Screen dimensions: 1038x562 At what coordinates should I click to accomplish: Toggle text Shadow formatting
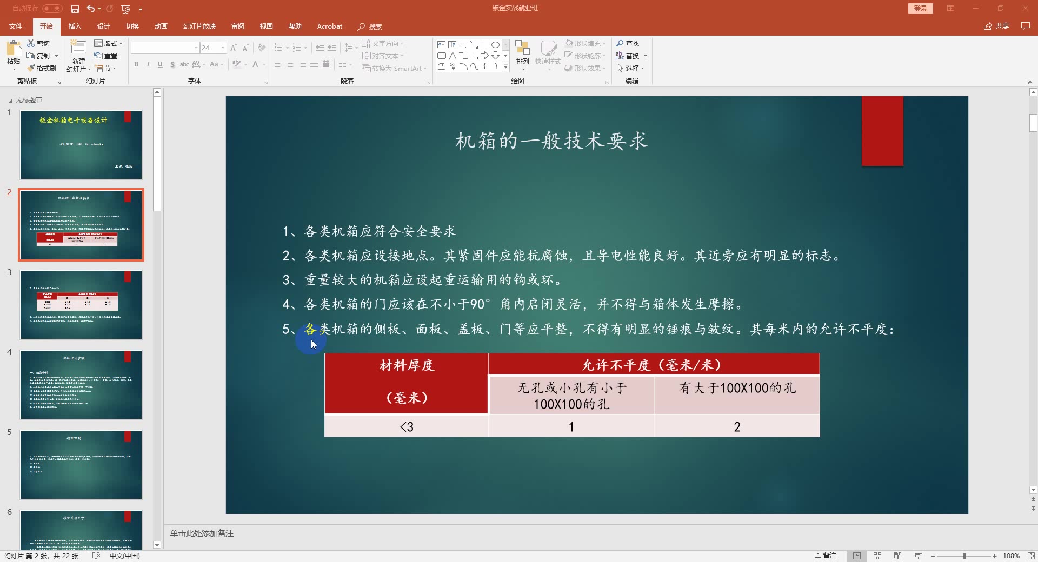172,64
